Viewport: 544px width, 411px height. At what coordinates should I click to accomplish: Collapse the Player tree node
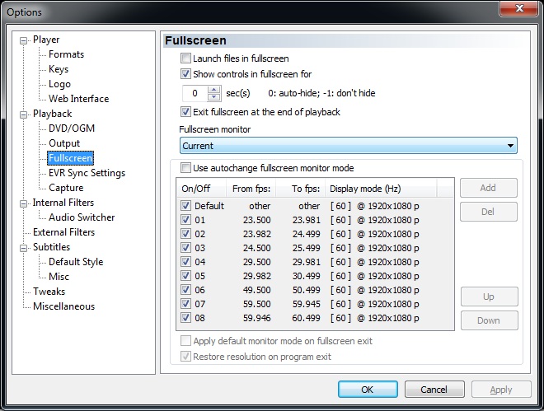pyautogui.click(x=25, y=40)
